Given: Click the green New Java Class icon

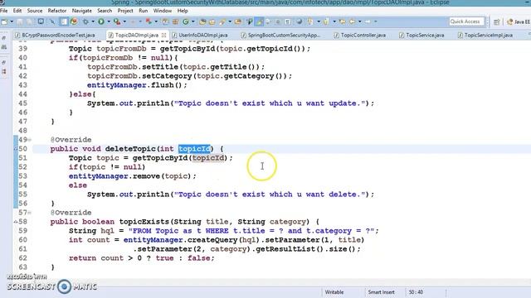Looking at the screenshot, I should coord(186,22).
